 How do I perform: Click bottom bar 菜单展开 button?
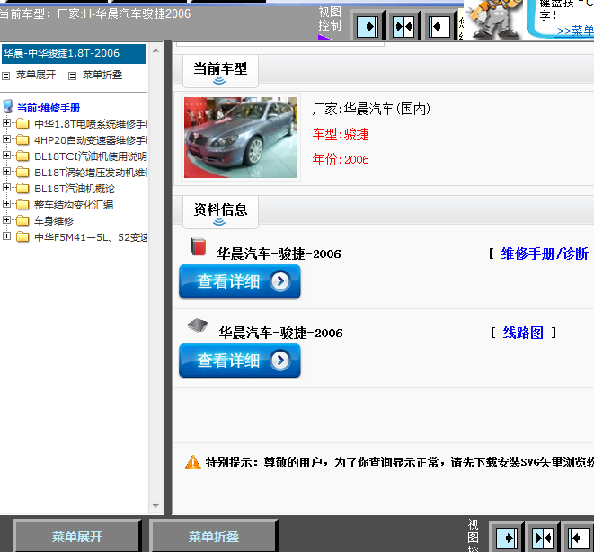77,537
